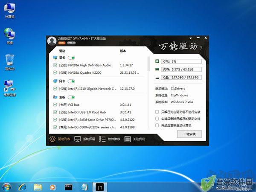
Task: Select version 4.5.0.2122 text
Action: (127, 119)
